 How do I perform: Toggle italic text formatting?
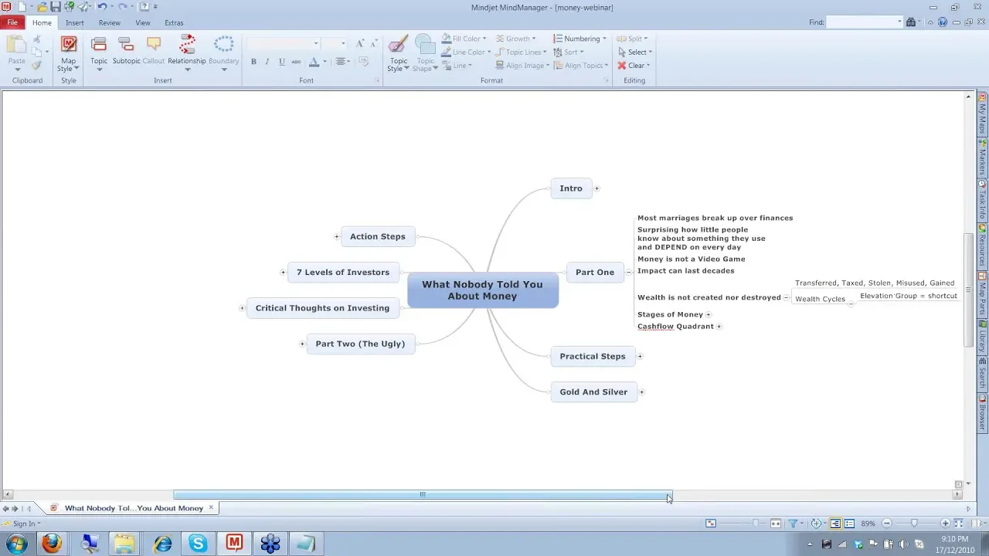coord(267,62)
